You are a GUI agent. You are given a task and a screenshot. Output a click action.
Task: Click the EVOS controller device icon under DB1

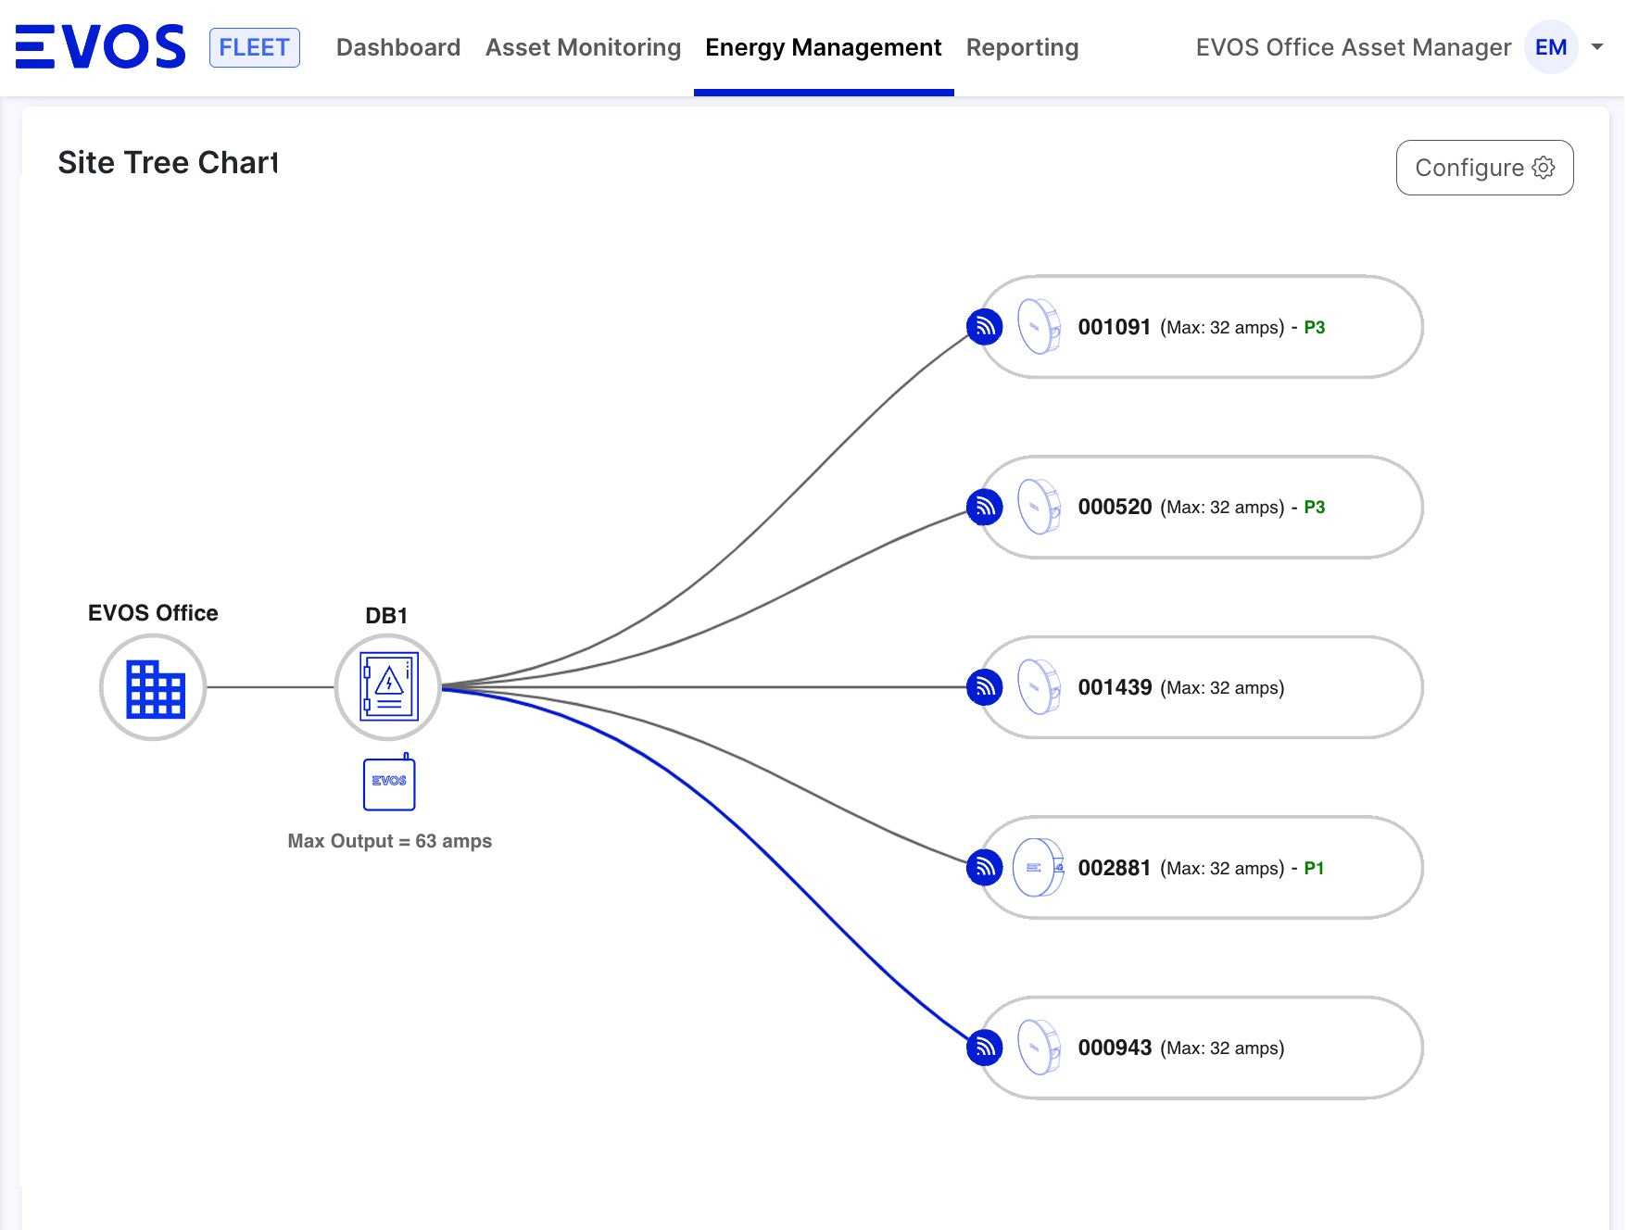coord(389,784)
